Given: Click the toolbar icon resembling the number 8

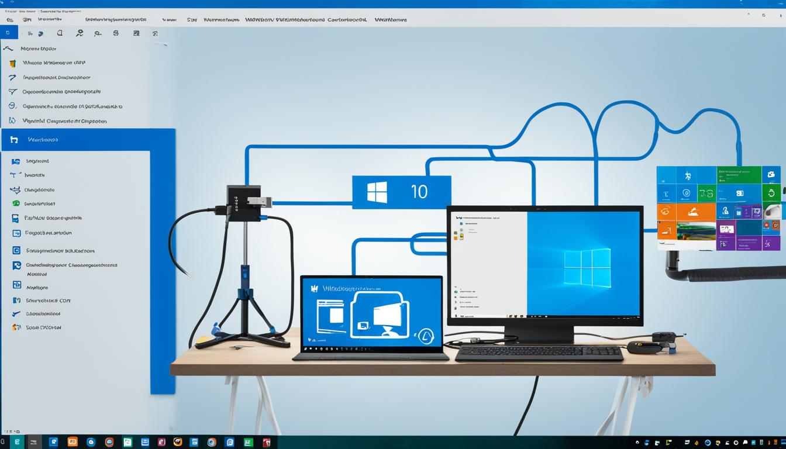Looking at the screenshot, I should [x=116, y=33].
